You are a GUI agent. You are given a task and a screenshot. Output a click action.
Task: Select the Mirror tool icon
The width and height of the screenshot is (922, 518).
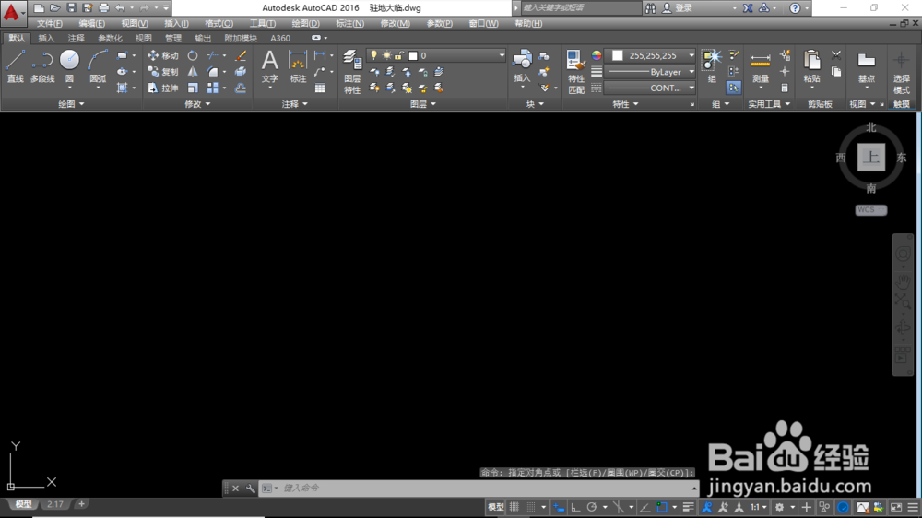(x=193, y=72)
